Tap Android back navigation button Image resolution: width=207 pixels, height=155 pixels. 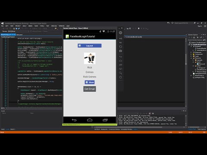(74, 120)
